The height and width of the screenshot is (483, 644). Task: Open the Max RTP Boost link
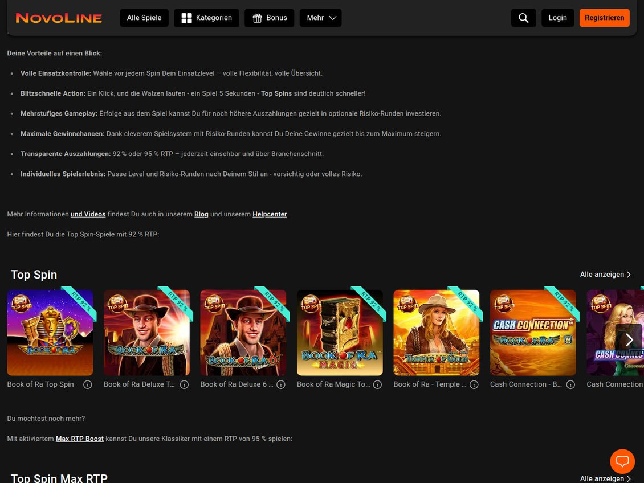click(x=80, y=439)
